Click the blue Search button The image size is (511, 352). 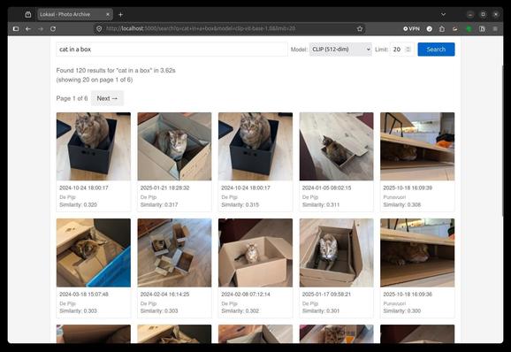point(436,50)
